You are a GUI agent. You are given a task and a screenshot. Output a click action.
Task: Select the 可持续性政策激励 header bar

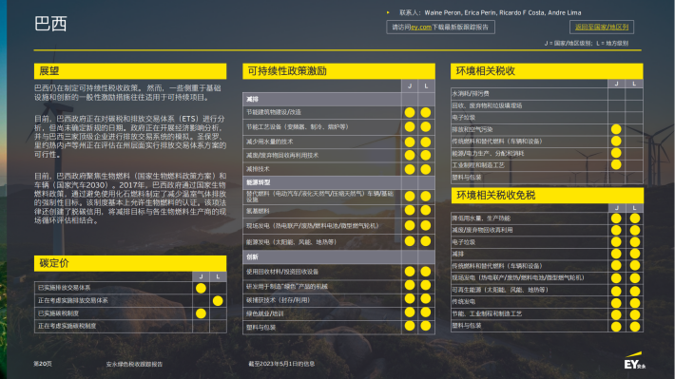338,71
